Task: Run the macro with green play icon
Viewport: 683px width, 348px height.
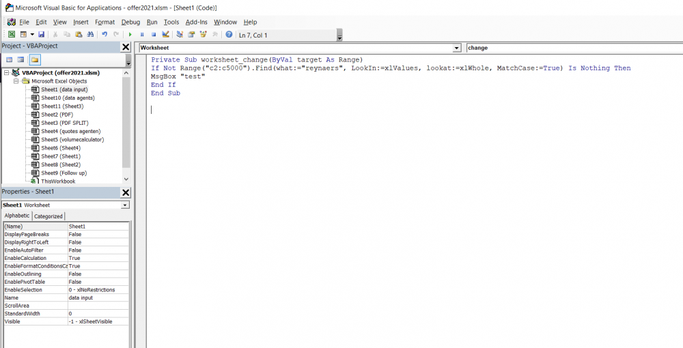Action: pos(130,35)
